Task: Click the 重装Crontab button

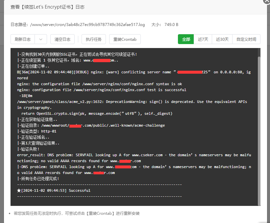Action: point(125,39)
